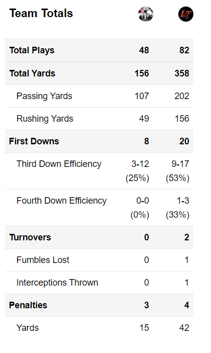The width and height of the screenshot is (211, 353).
Task: Select the First Downs row label
Action: click(34, 141)
